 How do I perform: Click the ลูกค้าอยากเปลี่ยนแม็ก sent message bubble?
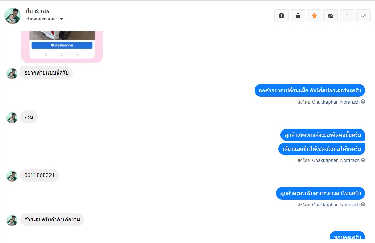point(310,90)
